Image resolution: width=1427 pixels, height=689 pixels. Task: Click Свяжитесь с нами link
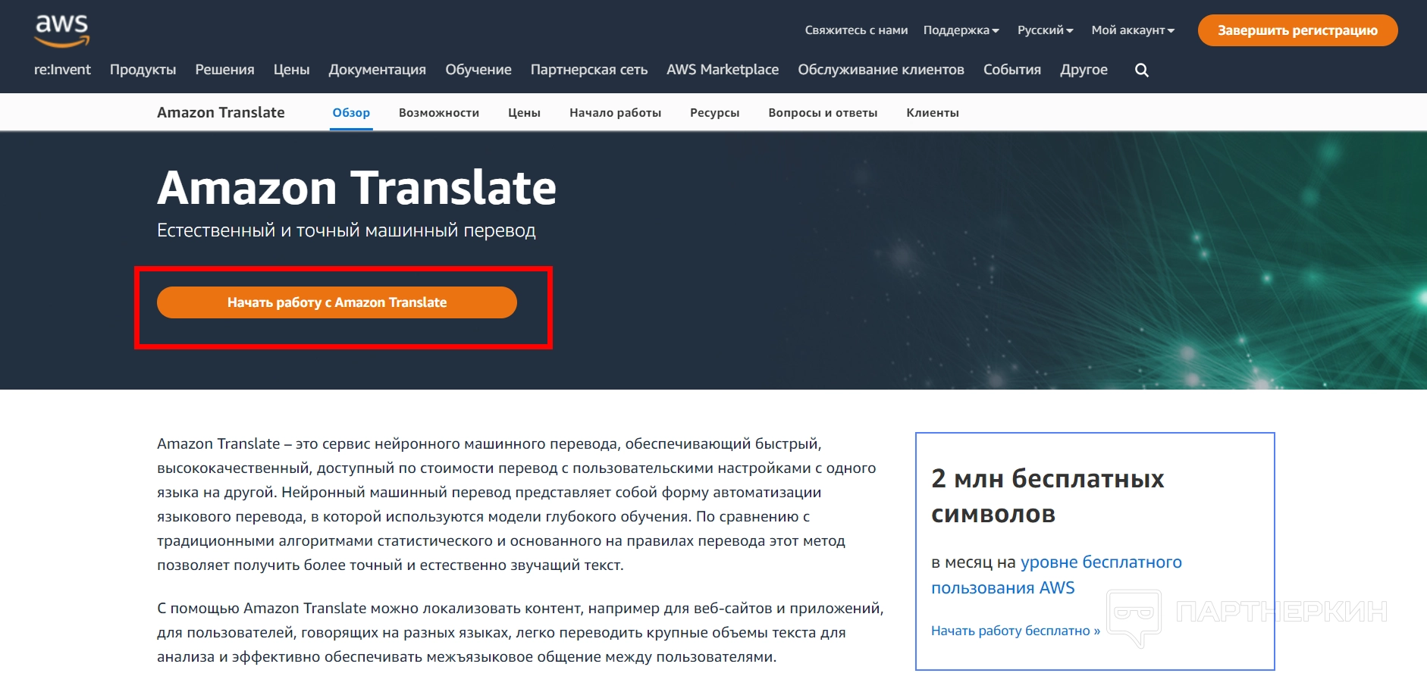point(856,30)
